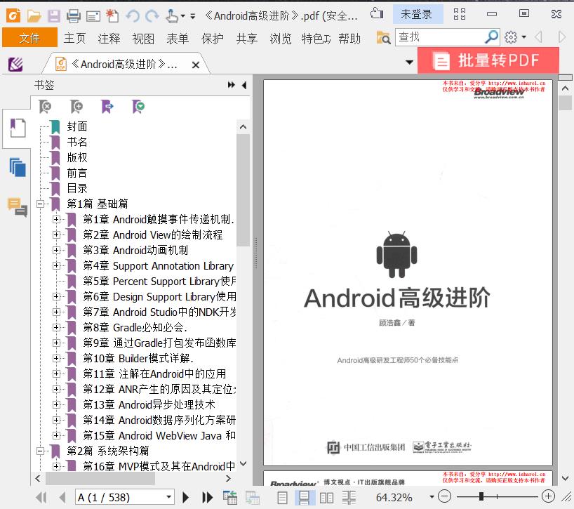Click the delete bookmark icon
This screenshot has height=509, width=574.
coord(45,107)
